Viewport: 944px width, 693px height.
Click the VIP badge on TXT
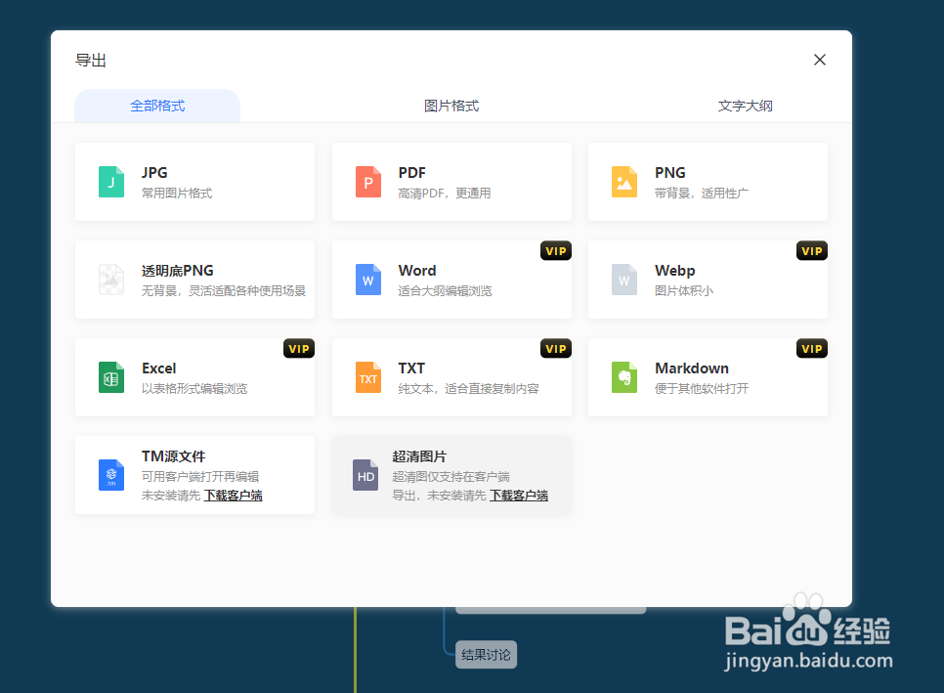click(x=556, y=349)
